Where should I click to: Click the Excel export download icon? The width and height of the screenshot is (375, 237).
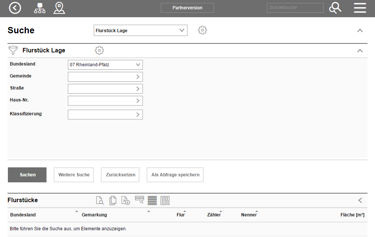tap(126, 201)
